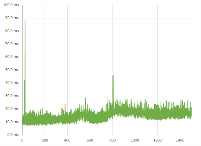The image size is (201, 146).
Task: Click the 1400 x-axis label
Action: tap(180, 140)
